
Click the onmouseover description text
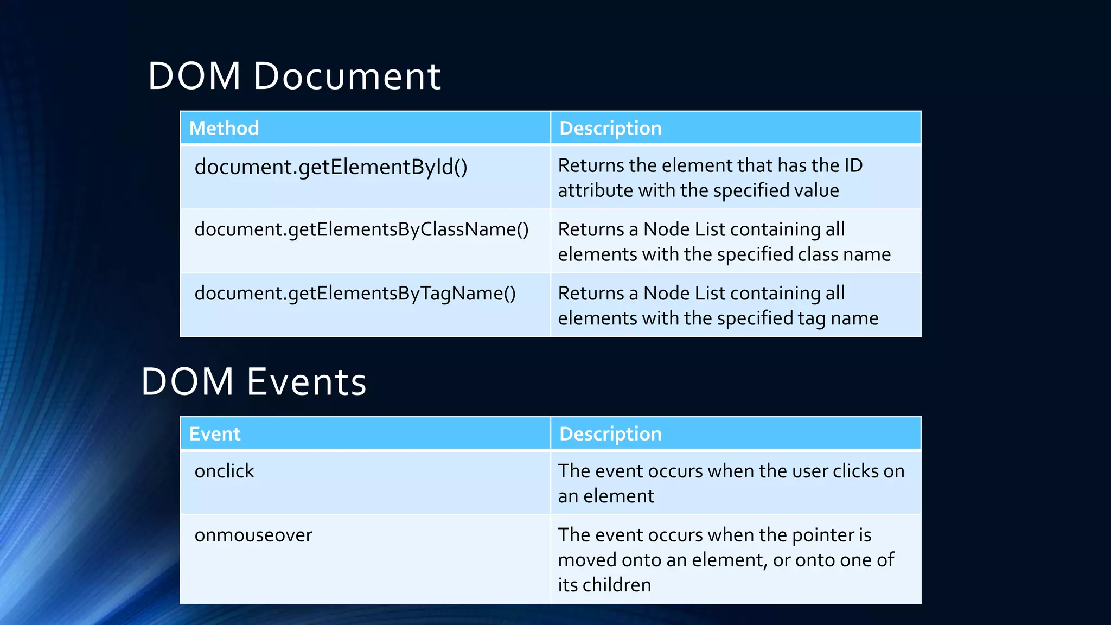click(x=725, y=560)
